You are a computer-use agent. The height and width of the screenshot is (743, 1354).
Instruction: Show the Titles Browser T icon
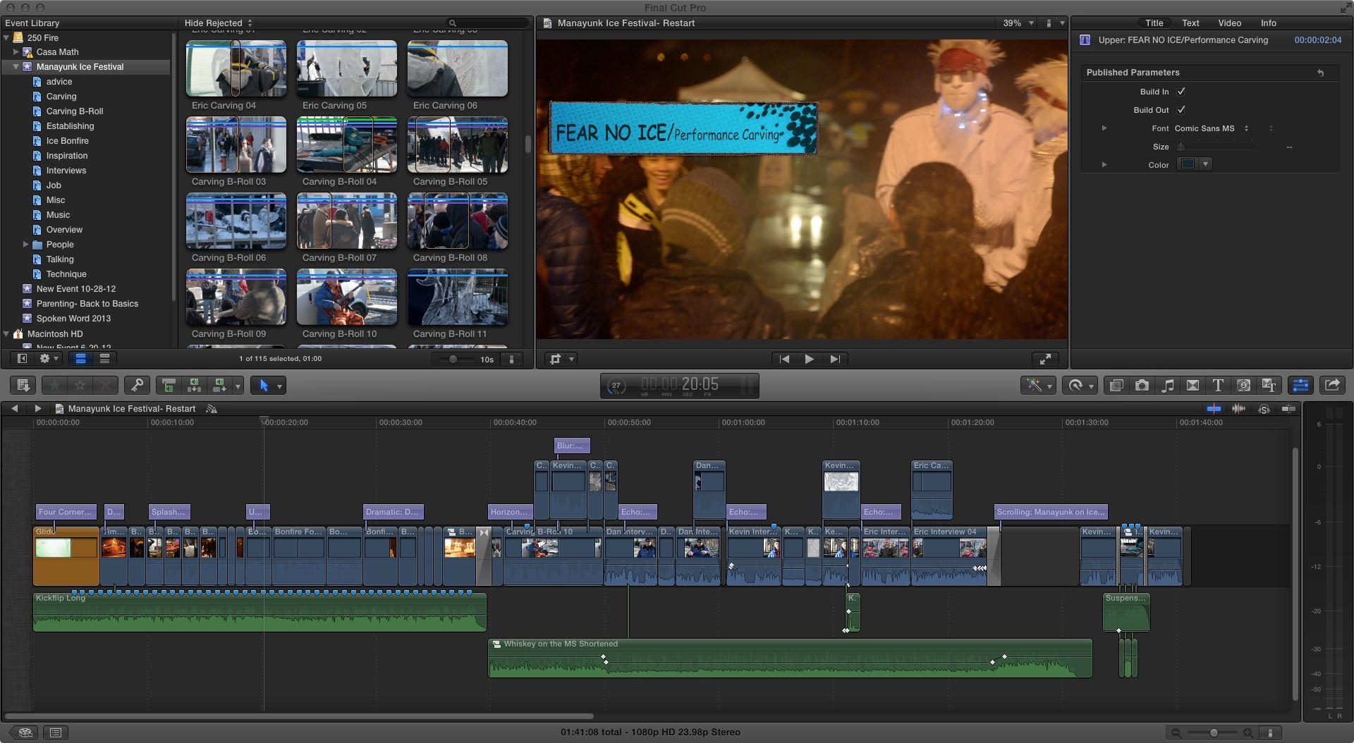(x=1218, y=385)
